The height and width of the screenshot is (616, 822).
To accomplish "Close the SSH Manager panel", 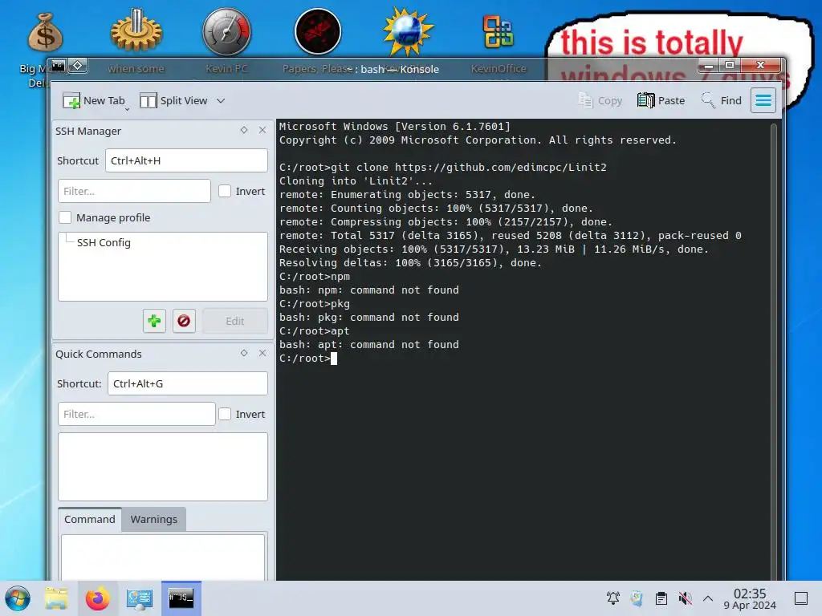I will click(262, 130).
